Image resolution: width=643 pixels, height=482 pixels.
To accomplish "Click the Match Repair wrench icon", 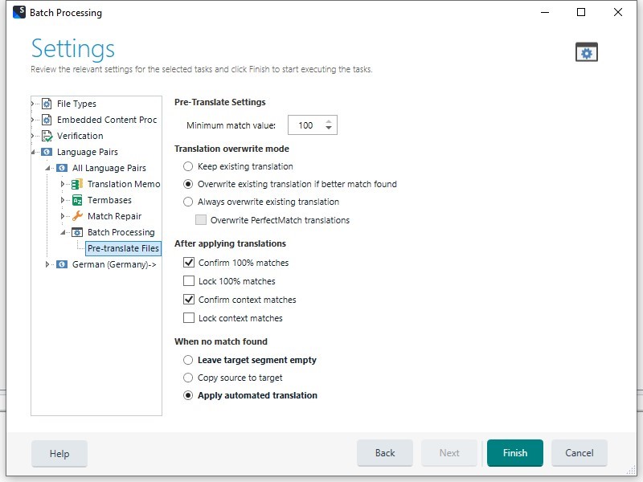I will (x=77, y=216).
